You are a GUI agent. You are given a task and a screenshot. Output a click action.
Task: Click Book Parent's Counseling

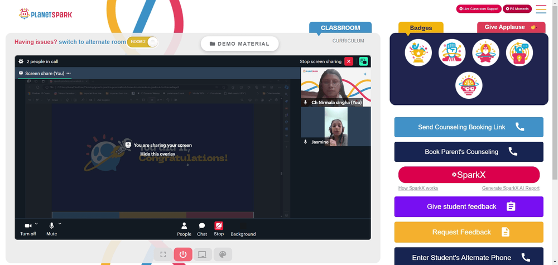point(469,152)
